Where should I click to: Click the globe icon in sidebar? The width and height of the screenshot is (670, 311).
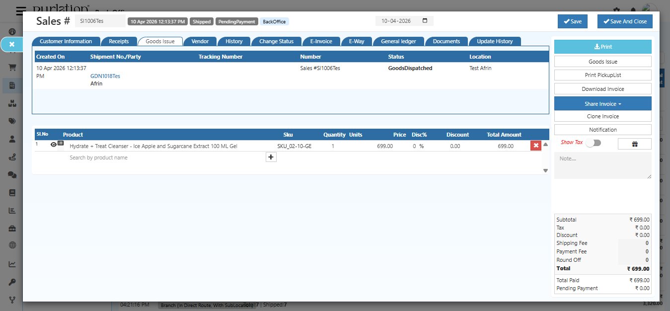(11, 245)
